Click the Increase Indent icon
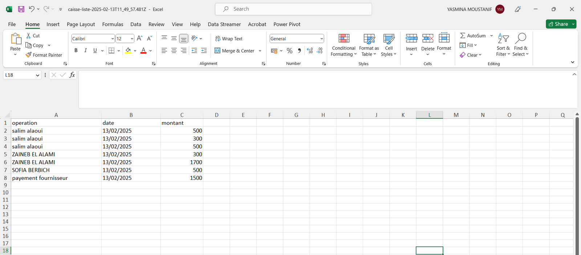 point(204,51)
